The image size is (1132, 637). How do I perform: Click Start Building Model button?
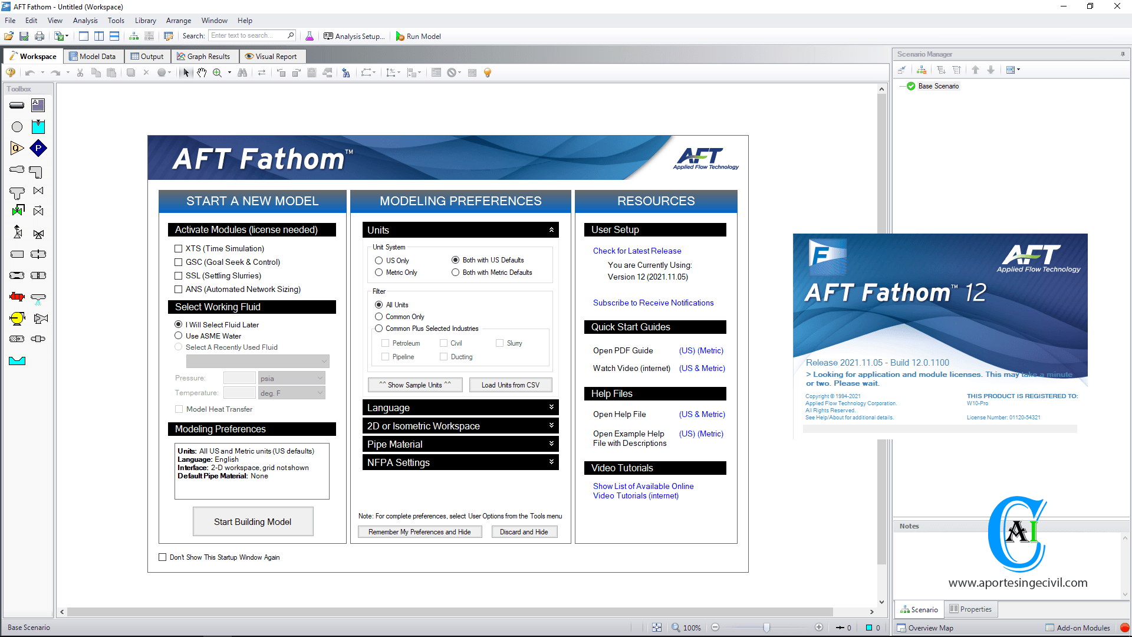coord(254,521)
